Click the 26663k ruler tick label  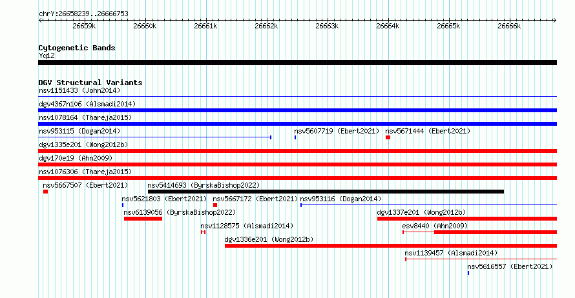(327, 26)
